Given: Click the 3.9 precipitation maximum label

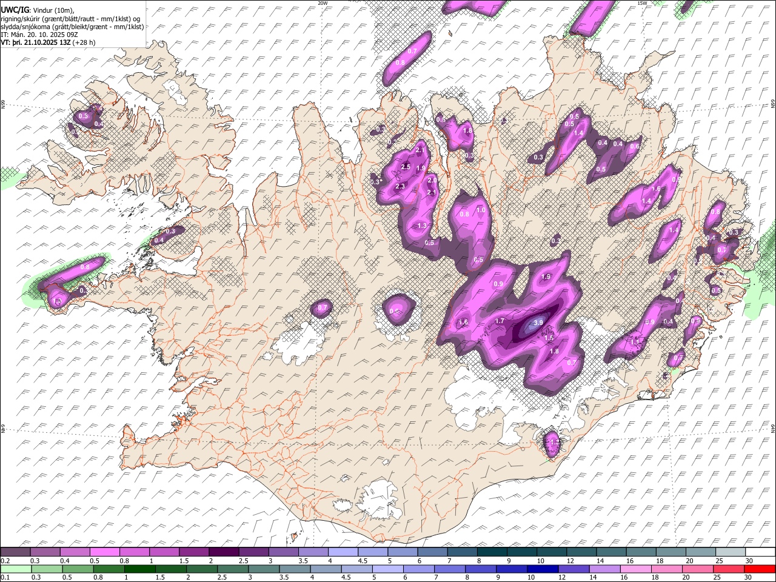Looking at the screenshot, I should (x=538, y=324).
